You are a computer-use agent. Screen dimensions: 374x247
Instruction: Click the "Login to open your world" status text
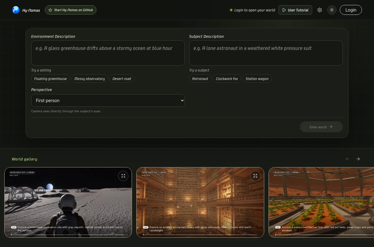click(x=255, y=10)
